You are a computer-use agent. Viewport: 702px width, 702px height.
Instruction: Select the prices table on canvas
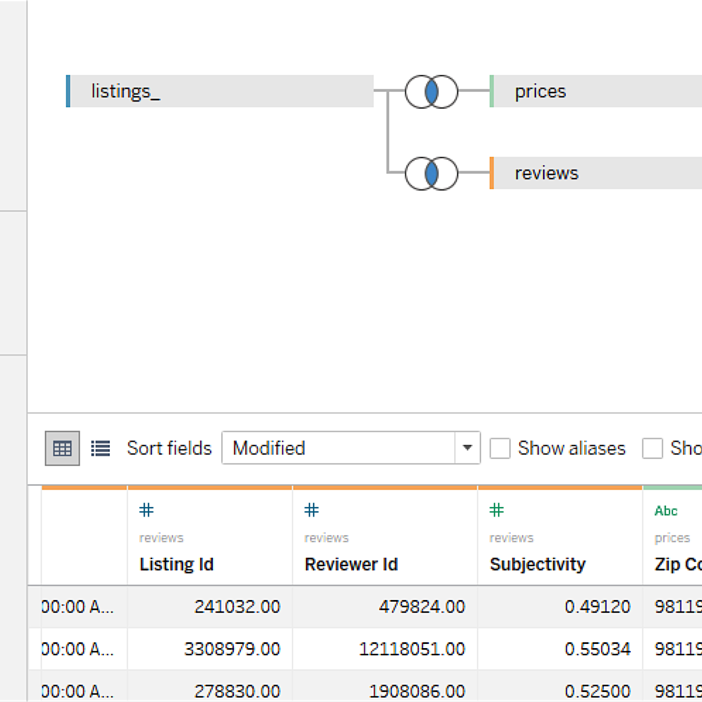click(x=596, y=91)
